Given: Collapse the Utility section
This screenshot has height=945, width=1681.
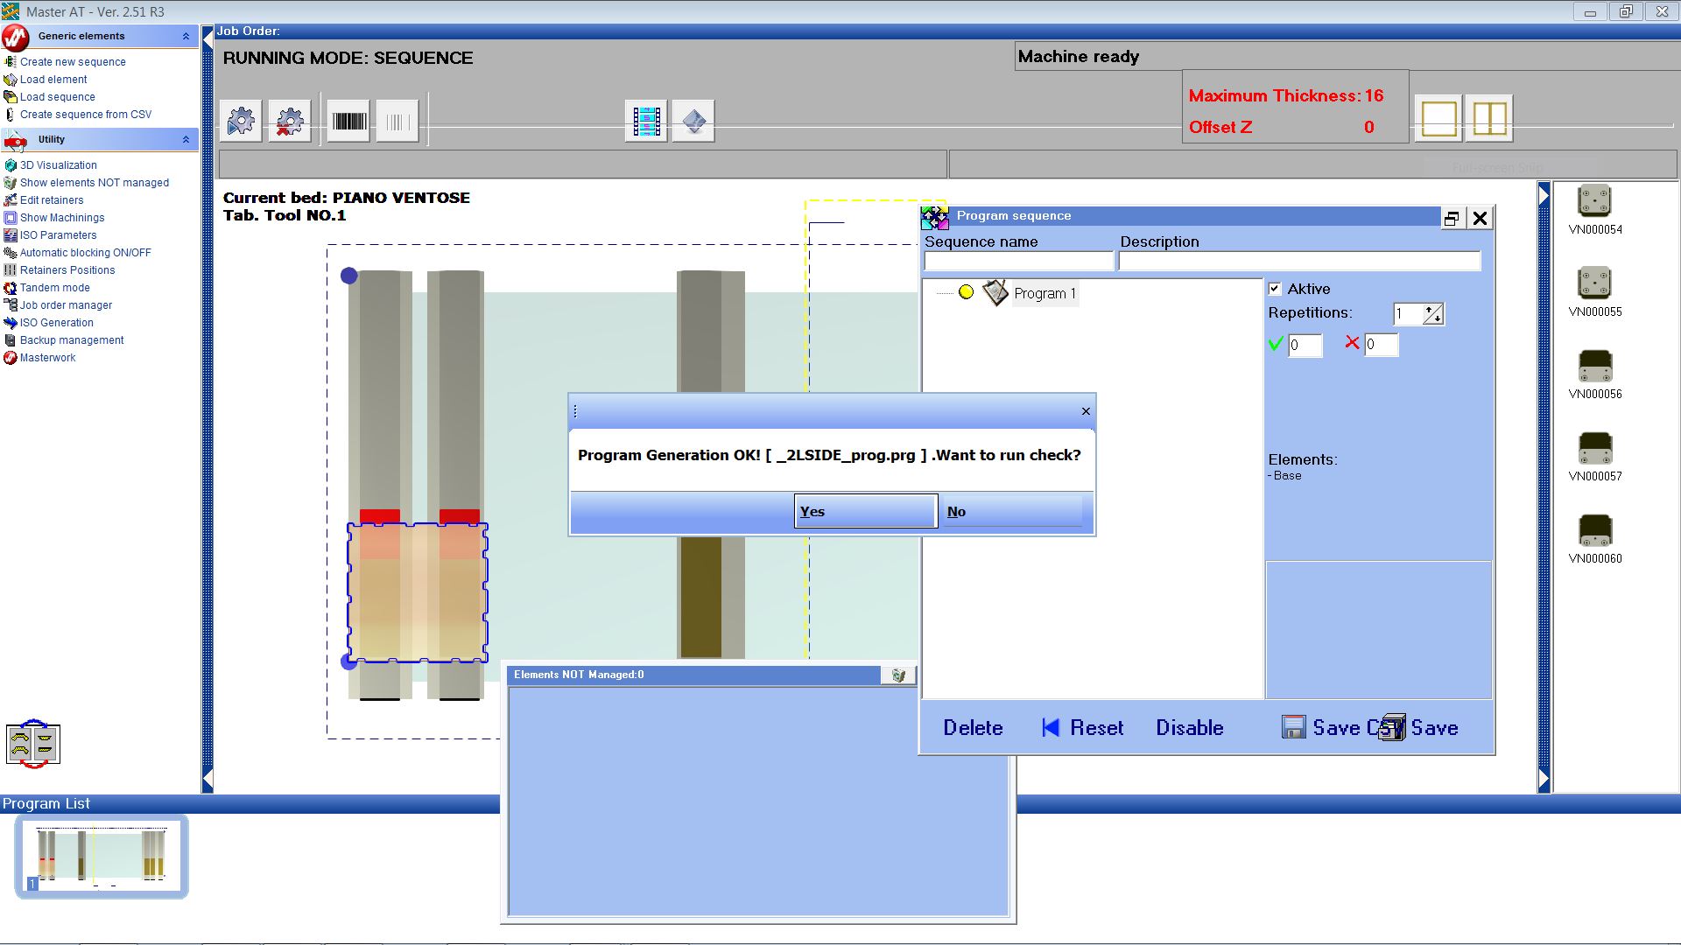Looking at the screenshot, I should [x=186, y=139].
